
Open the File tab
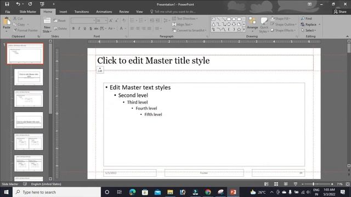(x=8, y=11)
